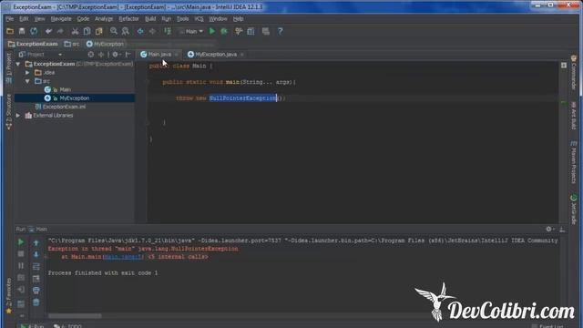
Task: Hide the Project panel with the pin icon
Action: (128, 55)
